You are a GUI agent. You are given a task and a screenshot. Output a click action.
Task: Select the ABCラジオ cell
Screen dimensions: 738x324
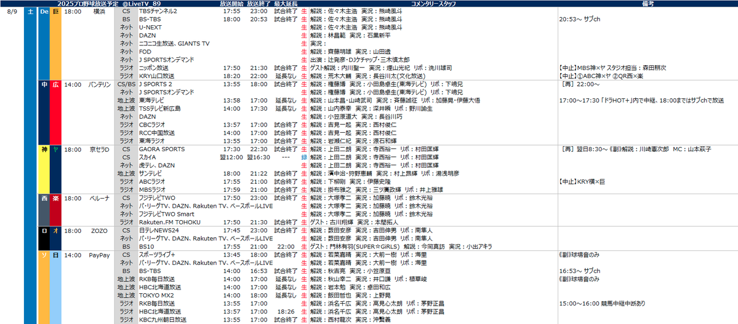click(x=153, y=181)
